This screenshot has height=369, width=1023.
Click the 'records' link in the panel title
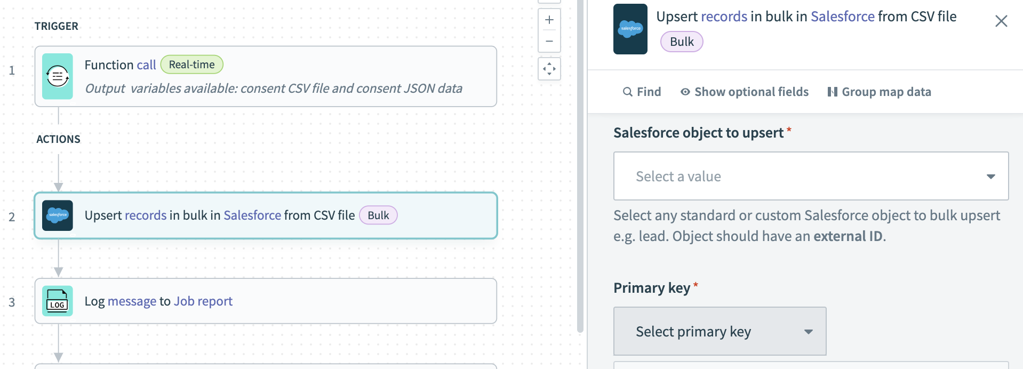click(x=724, y=17)
